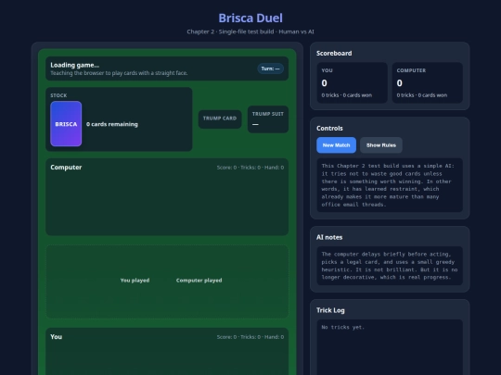Click the 'You' player heading

[57, 337]
